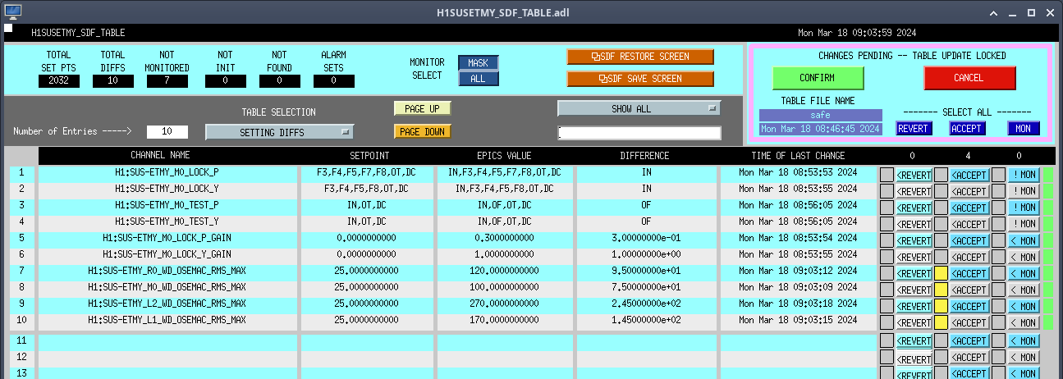
Task: Open the SDF SAVE SCREEN display
Action: point(639,79)
